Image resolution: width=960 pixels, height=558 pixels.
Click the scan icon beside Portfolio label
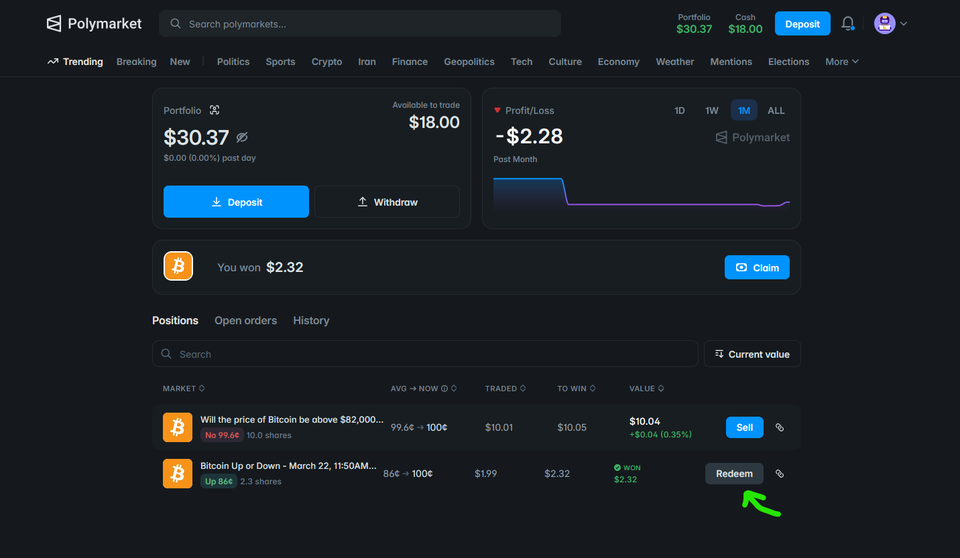click(215, 111)
